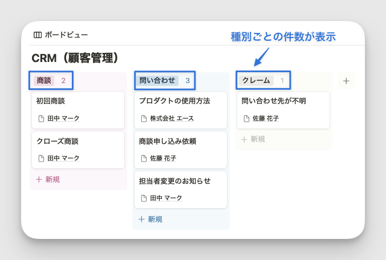Click 田中 マーク link in 担当者変更のお知らせ card

(166, 198)
